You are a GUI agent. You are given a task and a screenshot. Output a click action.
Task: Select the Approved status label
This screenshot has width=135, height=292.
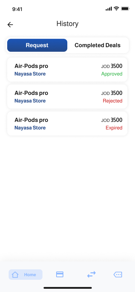click(112, 74)
